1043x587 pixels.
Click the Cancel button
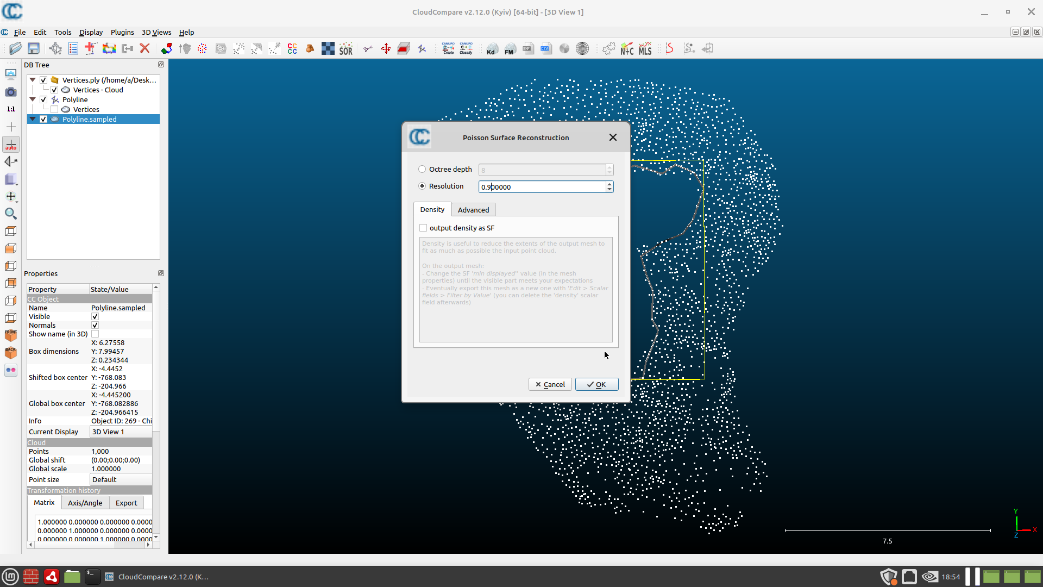[x=550, y=384]
